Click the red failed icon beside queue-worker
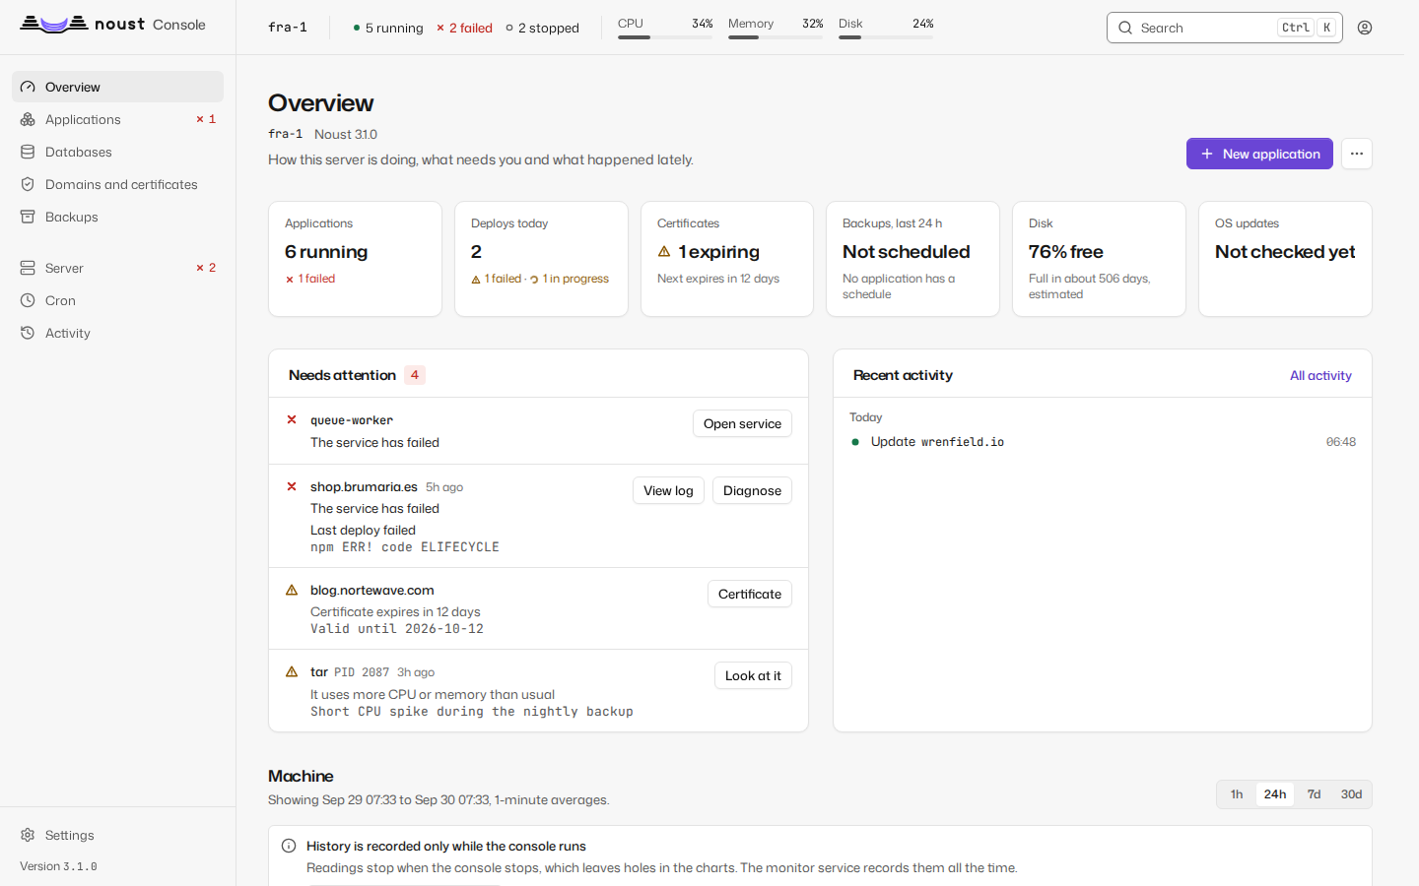This screenshot has width=1419, height=886. (x=292, y=419)
